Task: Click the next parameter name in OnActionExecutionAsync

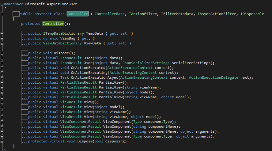Action: pos(245,77)
